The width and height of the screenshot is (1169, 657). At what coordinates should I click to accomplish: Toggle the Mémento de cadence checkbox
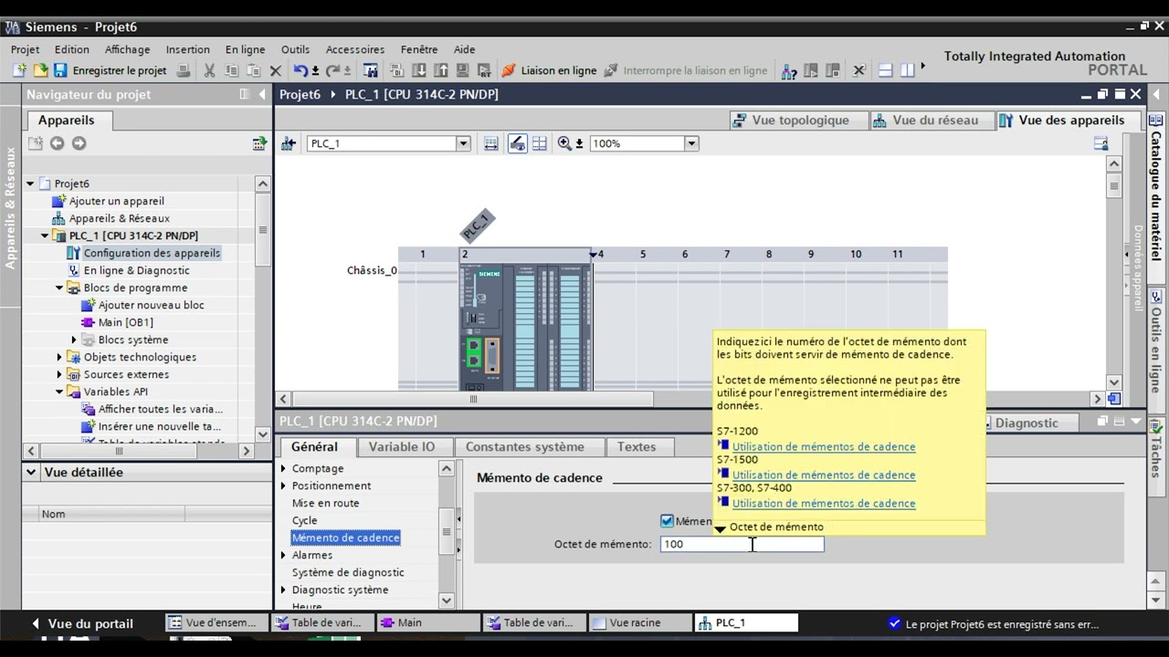click(x=667, y=521)
